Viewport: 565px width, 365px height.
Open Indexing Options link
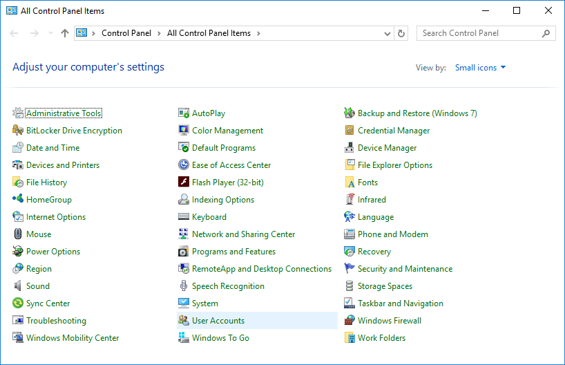tap(223, 200)
